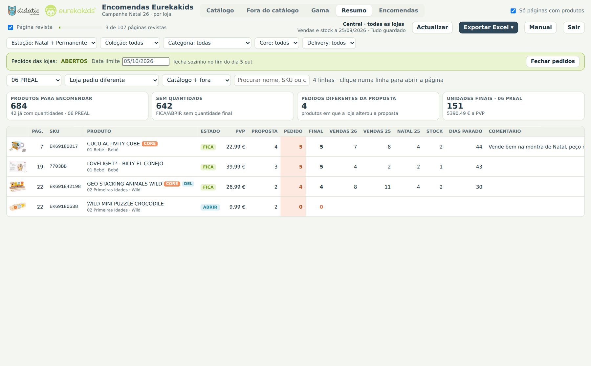Screen dimensions: 591x366
Task: Open the Produtos para encomendar card
Action: click(x=77, y=106)
